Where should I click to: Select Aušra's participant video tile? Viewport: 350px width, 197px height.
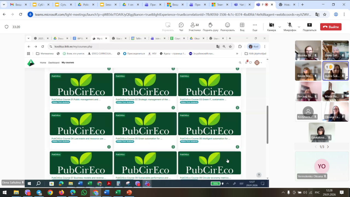[x=336, y=71]
